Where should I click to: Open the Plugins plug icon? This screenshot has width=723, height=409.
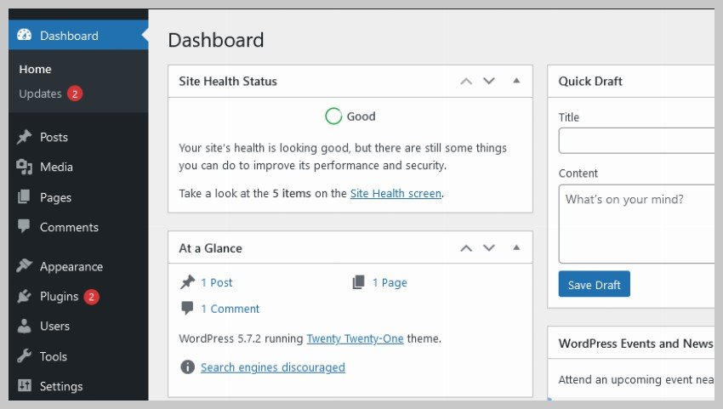tap(24, 296)
